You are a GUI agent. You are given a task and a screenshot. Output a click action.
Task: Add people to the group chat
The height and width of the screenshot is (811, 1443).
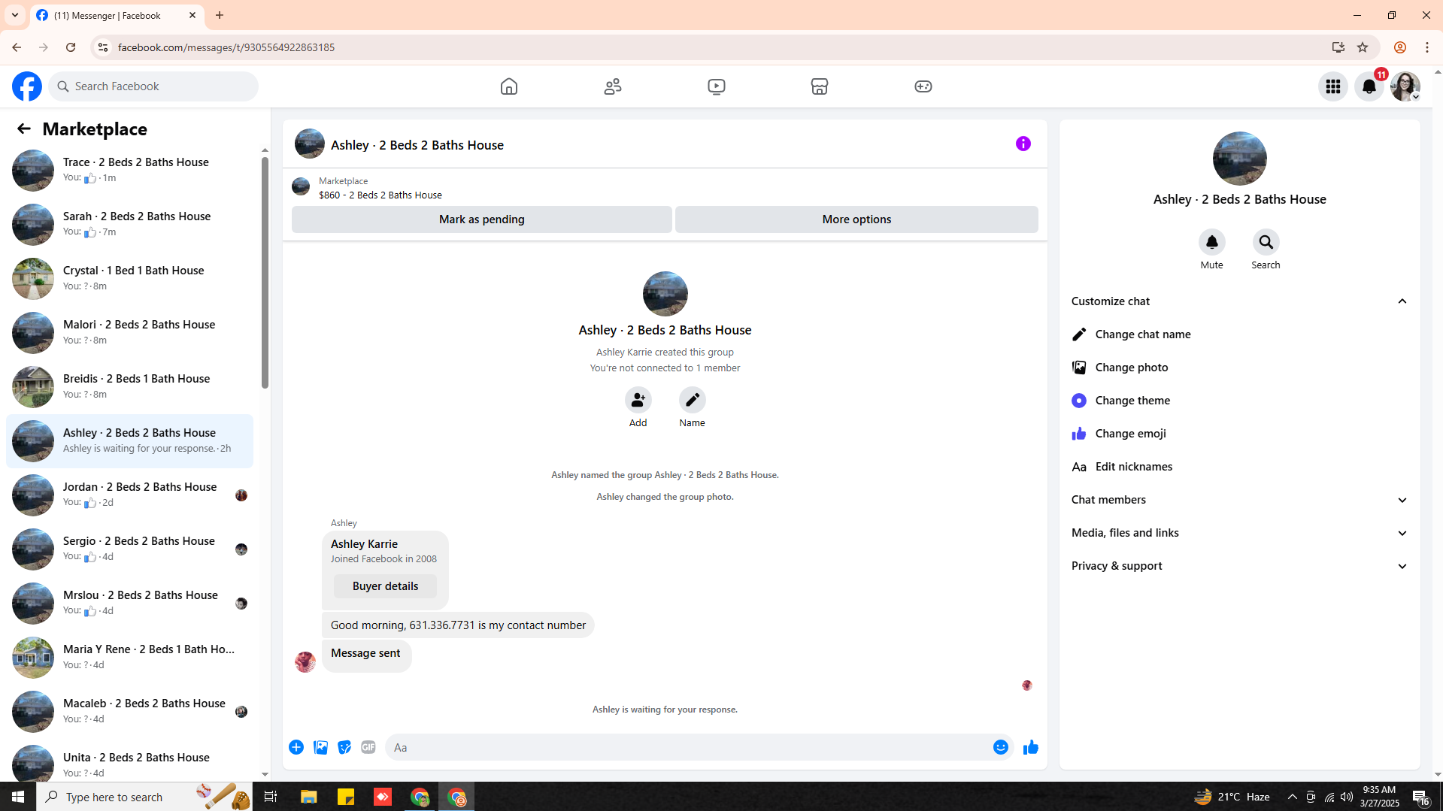638,400
